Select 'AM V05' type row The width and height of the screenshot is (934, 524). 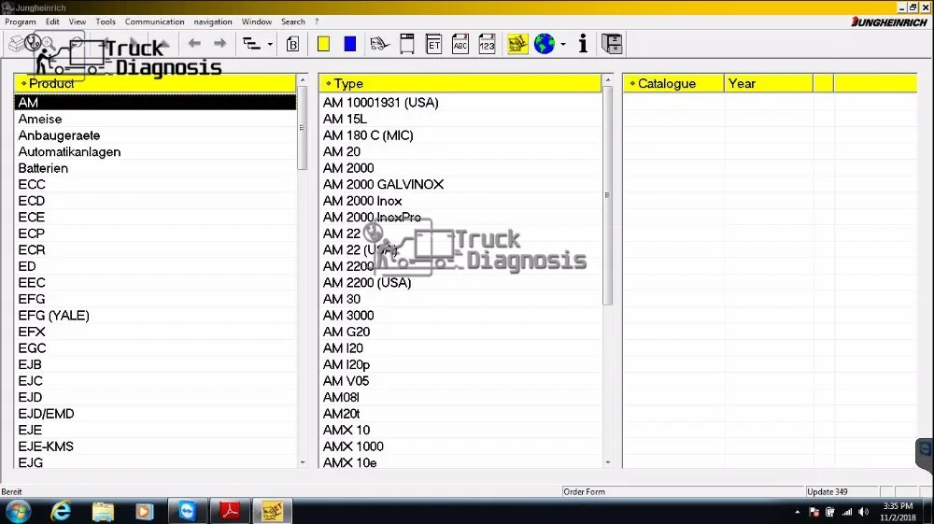point(460,381)
